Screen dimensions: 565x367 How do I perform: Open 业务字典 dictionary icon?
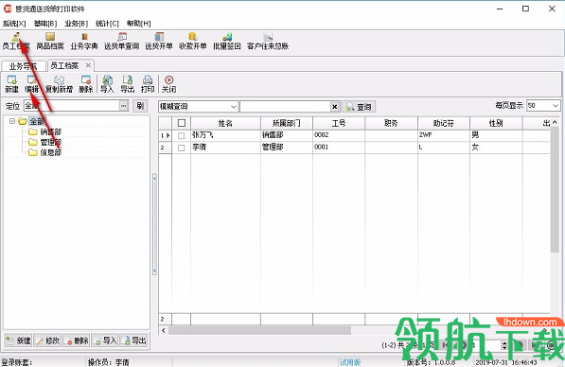pyautogui.click(x=84, y=41)
